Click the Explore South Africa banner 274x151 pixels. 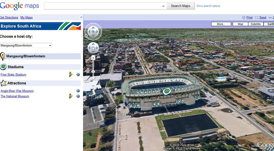coord(40,26)
